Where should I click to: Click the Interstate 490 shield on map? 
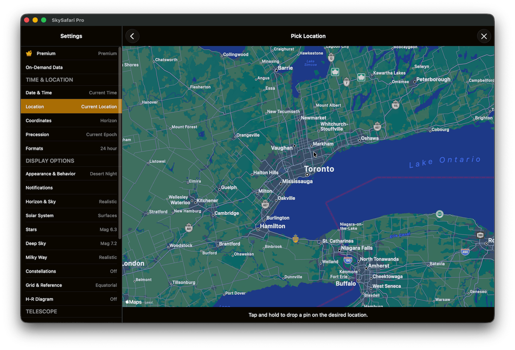click(x=465, y=252)
